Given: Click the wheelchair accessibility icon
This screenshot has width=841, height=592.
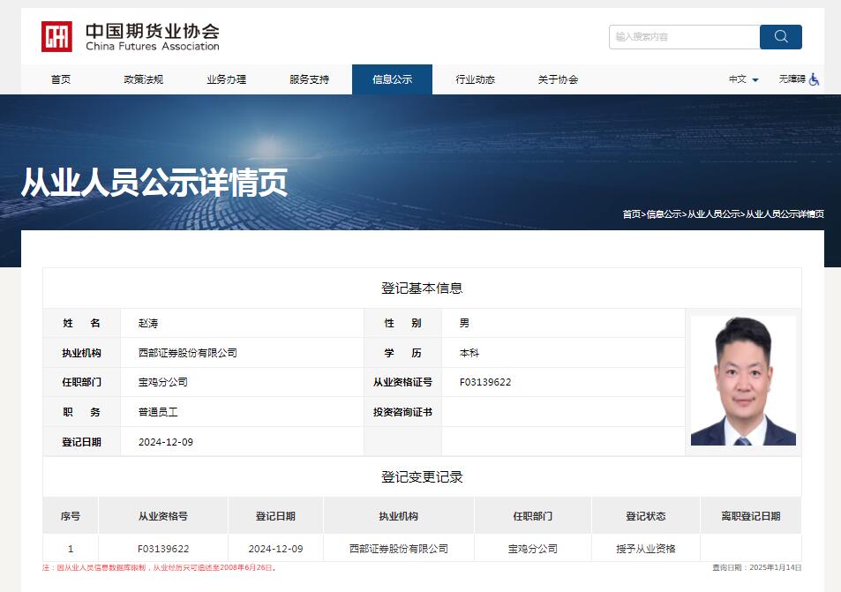Looking at the screenshot, I should click(x=814, y=79).
